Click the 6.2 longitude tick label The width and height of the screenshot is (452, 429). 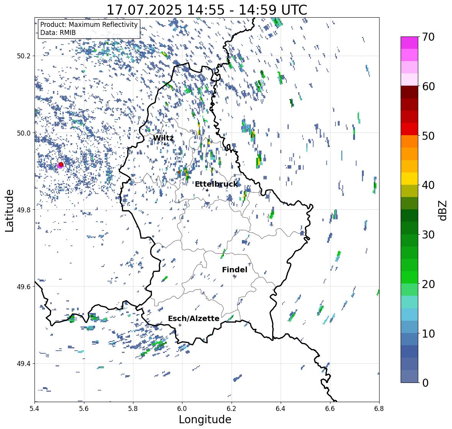pyautogui.click(x=232, y=408)
